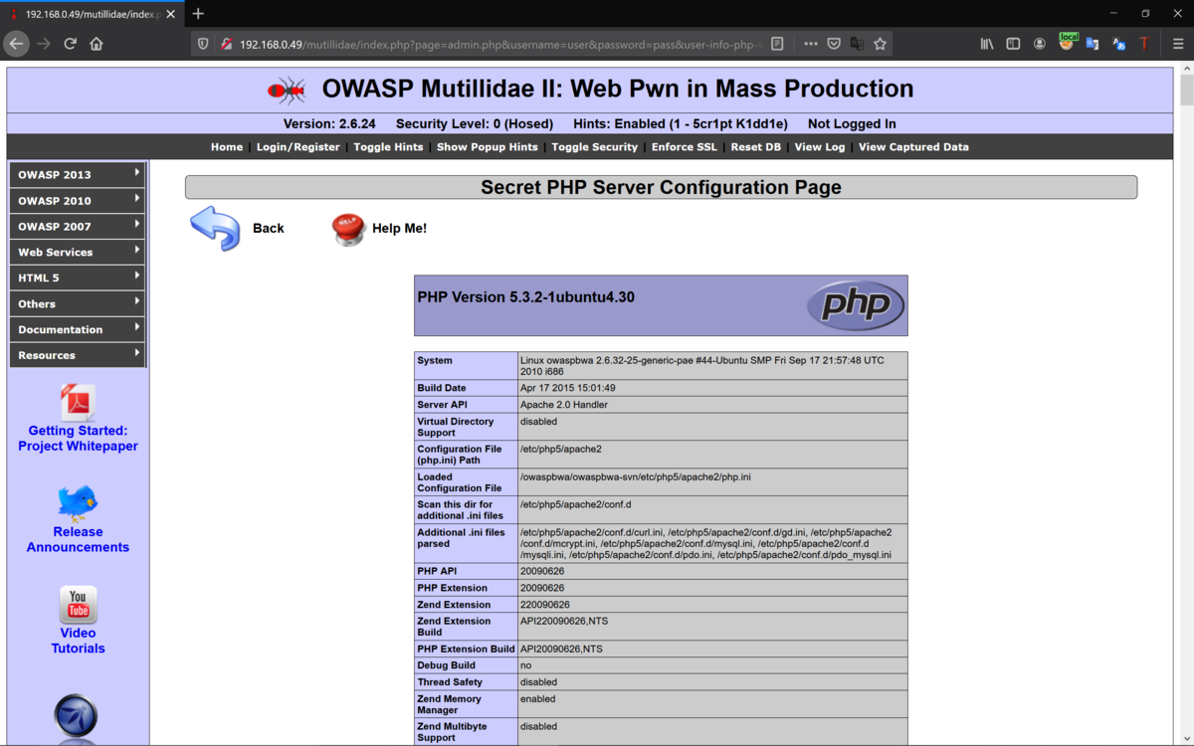Click the red Help Me button icon
The width and height of the screenshot is (1194, 746).
coord(348,229)
